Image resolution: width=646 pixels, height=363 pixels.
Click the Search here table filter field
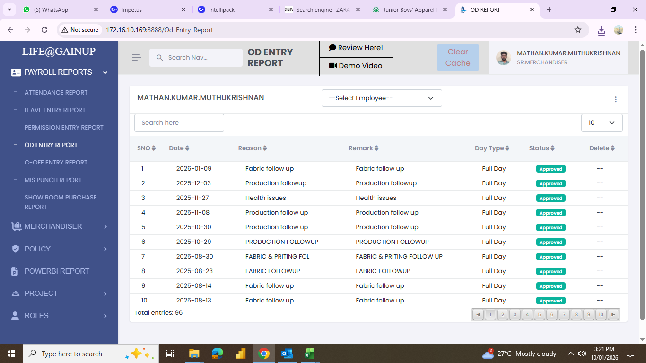click(179, 123)
